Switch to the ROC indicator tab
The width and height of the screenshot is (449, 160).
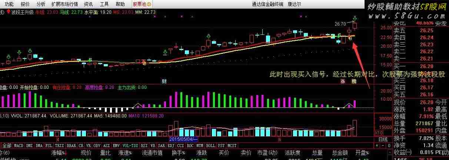click(190, 146)
